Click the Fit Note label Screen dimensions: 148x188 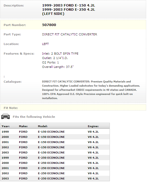(x=11, y=108)
